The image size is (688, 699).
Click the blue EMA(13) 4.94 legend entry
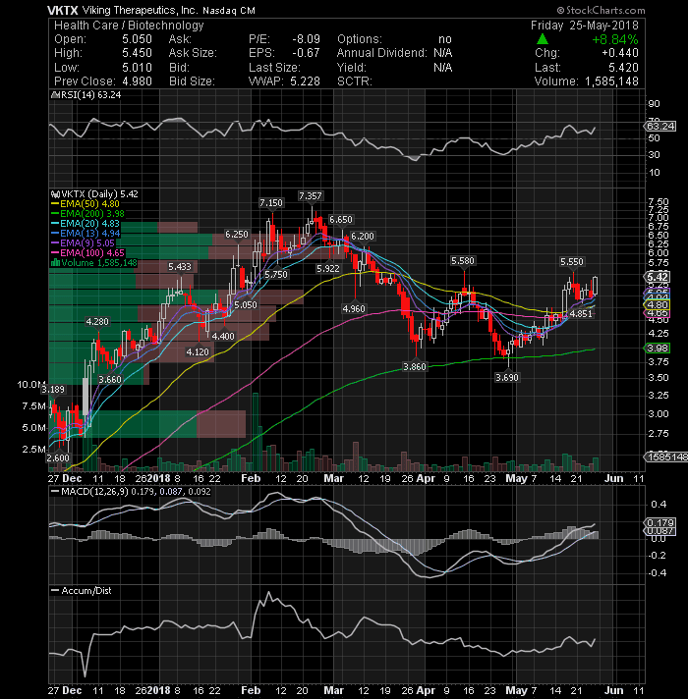[x=86, y=233]
